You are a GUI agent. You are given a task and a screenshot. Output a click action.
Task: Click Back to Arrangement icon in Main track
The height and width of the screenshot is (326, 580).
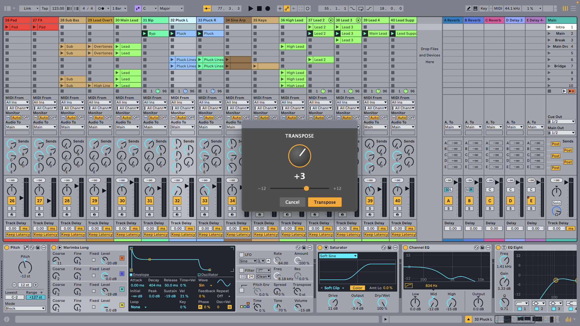pyautogui.click(x=572, y=91)
